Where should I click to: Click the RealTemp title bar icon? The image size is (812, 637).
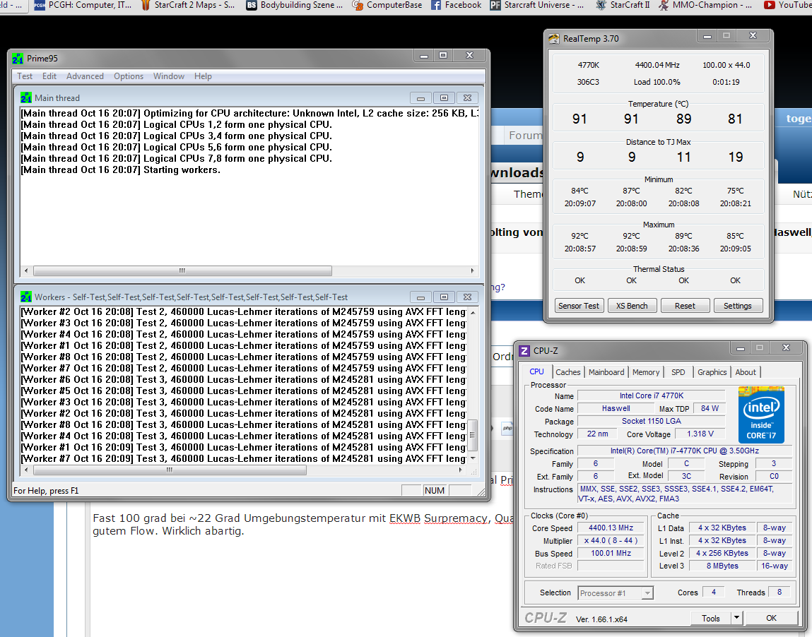point(554,39)
